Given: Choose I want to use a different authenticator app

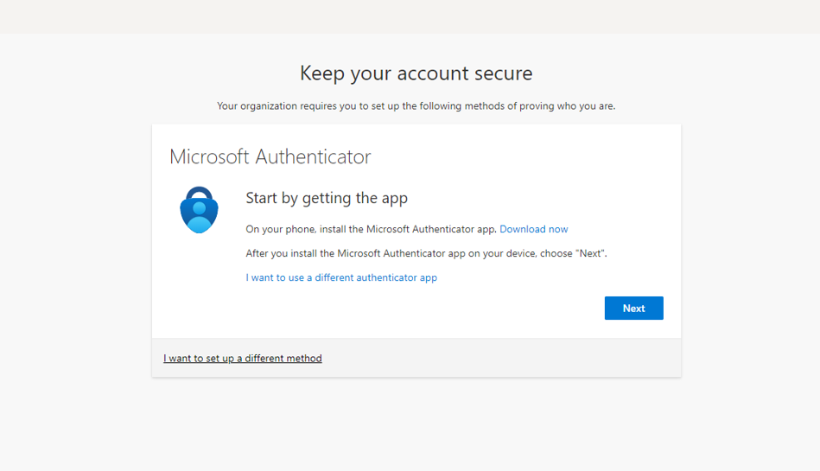Looking at the screenshot, I should pos(341,277).
